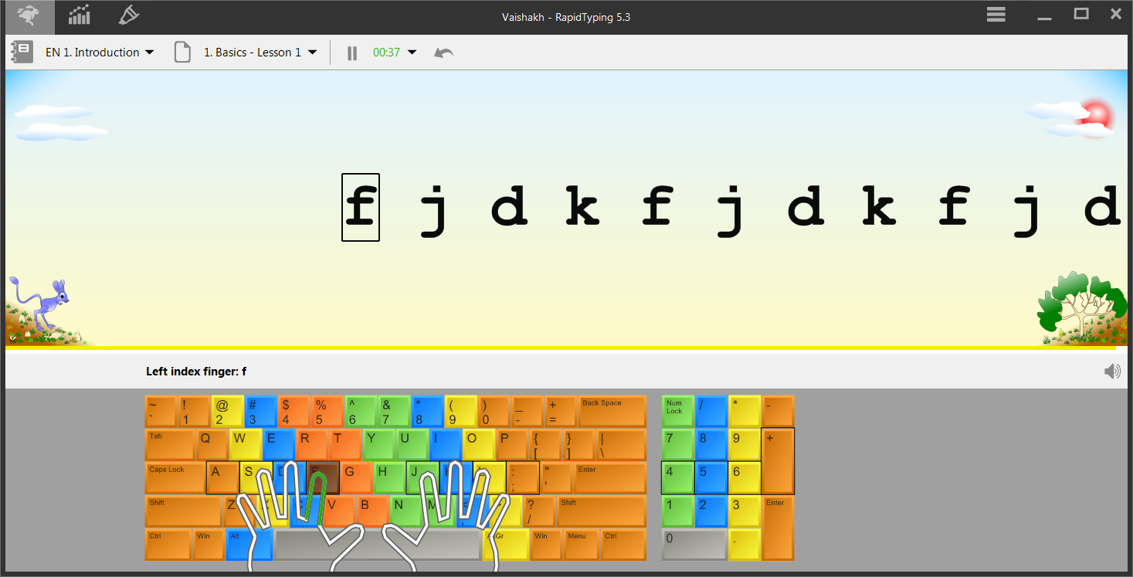Switch to the statistics chart tab
The width and height of the screenshot is (1133, 577).
click(x=78, y=15)
